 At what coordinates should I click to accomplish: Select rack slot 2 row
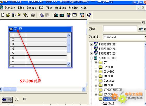point(38,40)
